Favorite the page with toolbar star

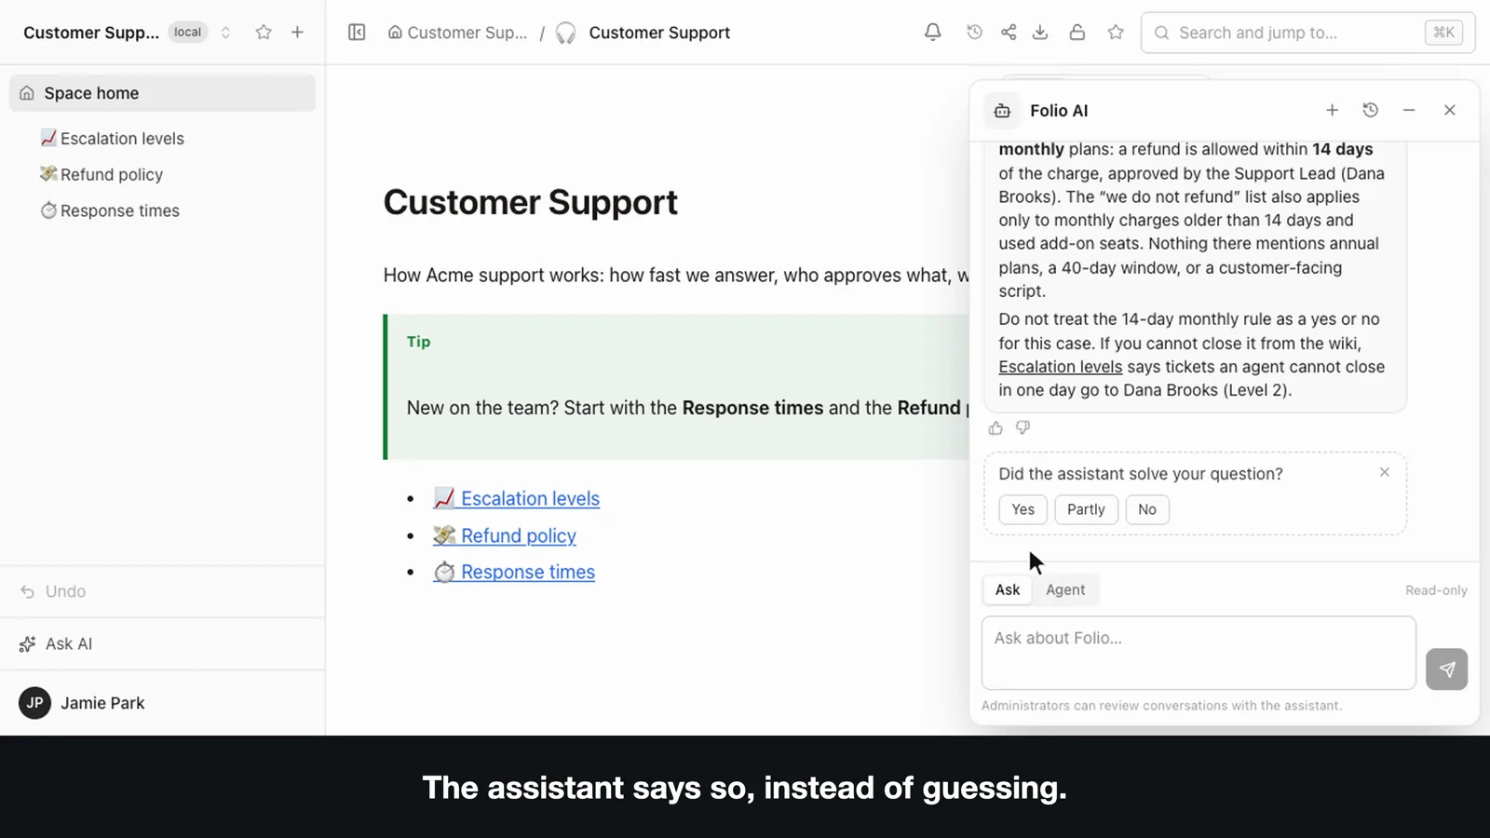[1116, 33]
